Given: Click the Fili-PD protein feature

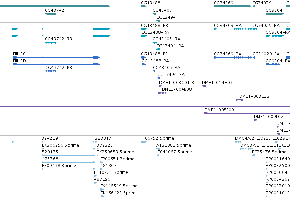Looking at the screenshot, I should tap(57, 64).
